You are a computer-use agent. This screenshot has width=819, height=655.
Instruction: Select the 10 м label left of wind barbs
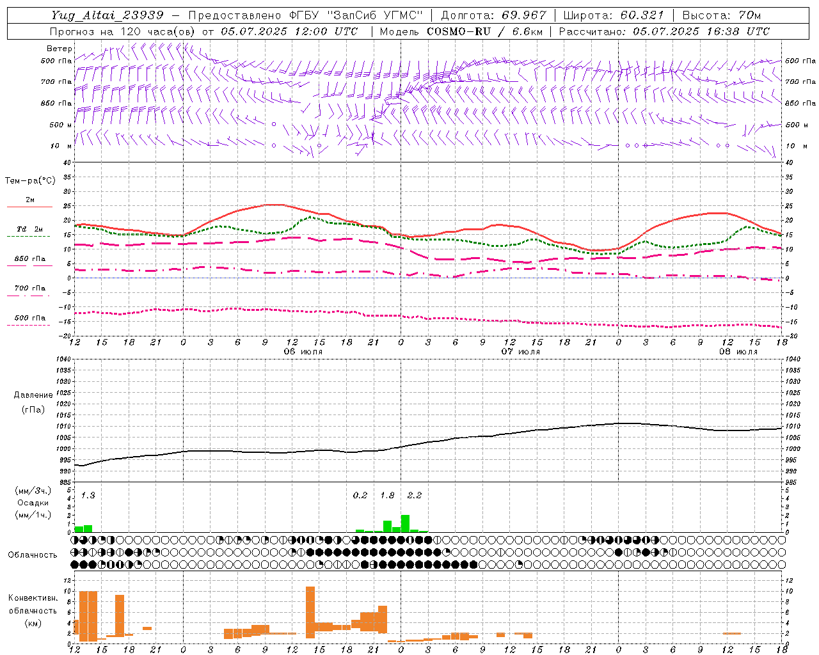[x=61, y=146]
